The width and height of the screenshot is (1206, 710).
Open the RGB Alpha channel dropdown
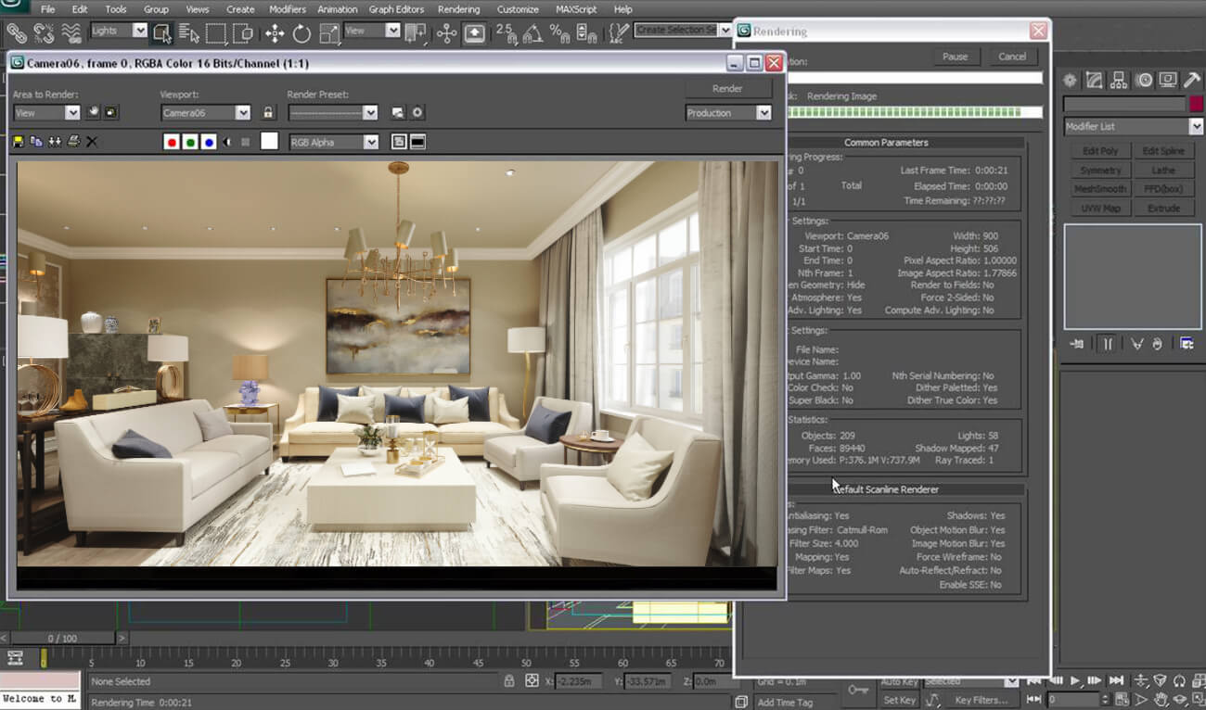pyautogui.click(x=333, y=142)
